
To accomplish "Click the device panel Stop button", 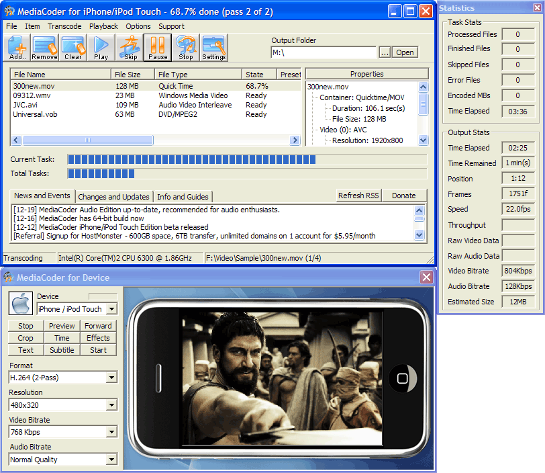I will click(26, 326).
